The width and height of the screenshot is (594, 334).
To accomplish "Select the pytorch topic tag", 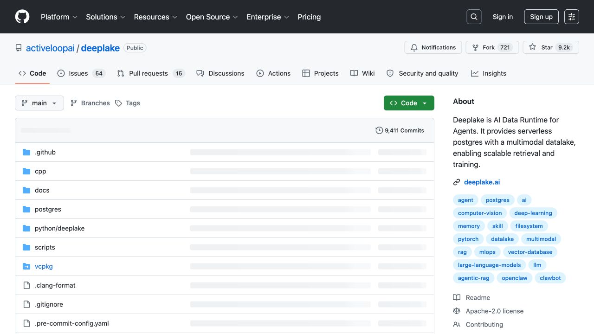I will (x=468, y=239).
